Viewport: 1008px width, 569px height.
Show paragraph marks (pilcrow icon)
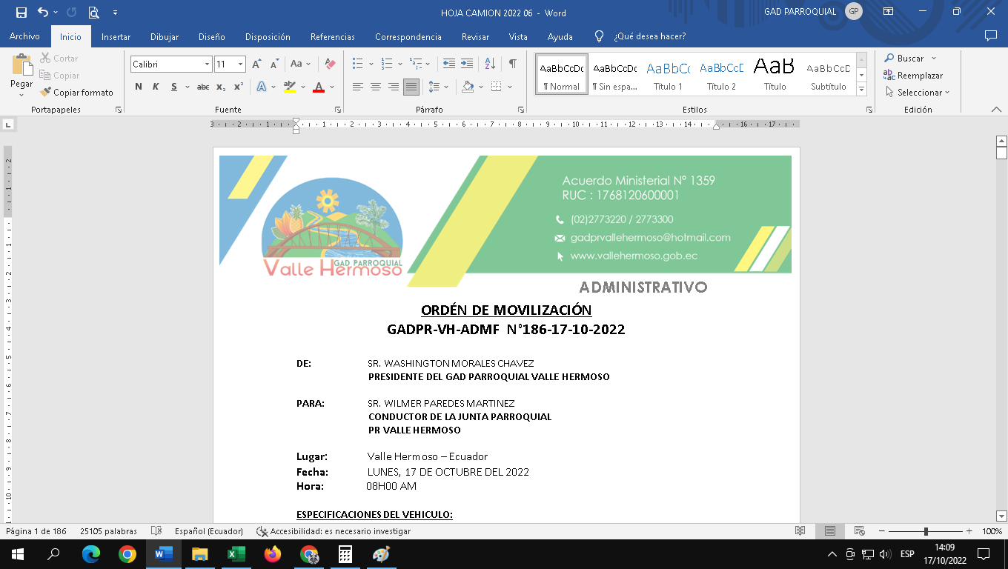point(512,64)
